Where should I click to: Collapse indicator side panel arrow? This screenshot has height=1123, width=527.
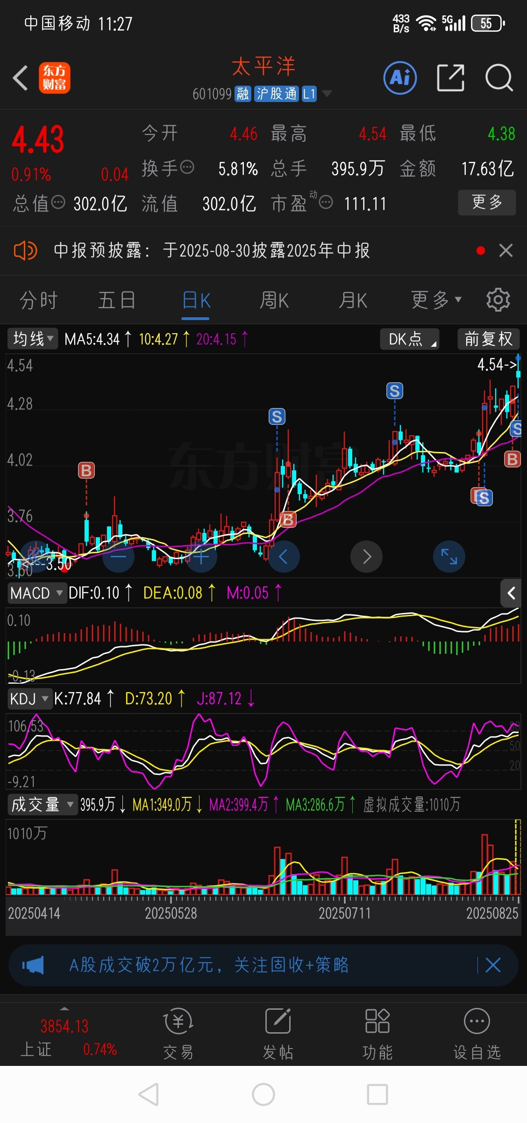[511, 593]
